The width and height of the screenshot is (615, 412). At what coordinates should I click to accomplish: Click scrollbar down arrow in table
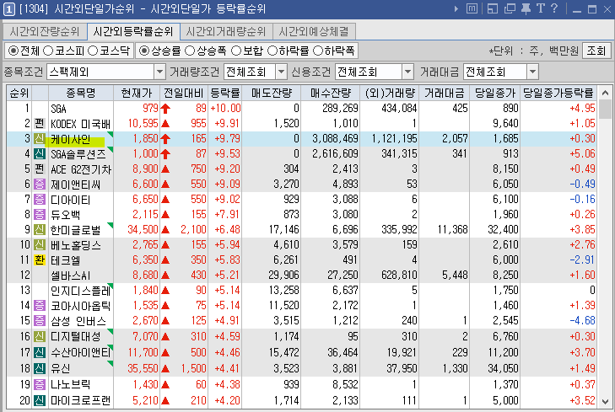click(605, 402)
